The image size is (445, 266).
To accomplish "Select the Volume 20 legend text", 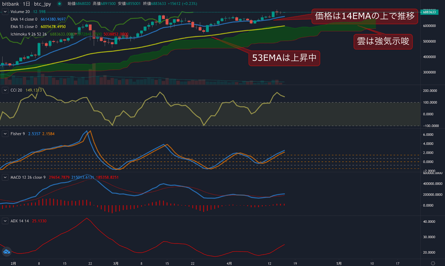I will [20, 12].
